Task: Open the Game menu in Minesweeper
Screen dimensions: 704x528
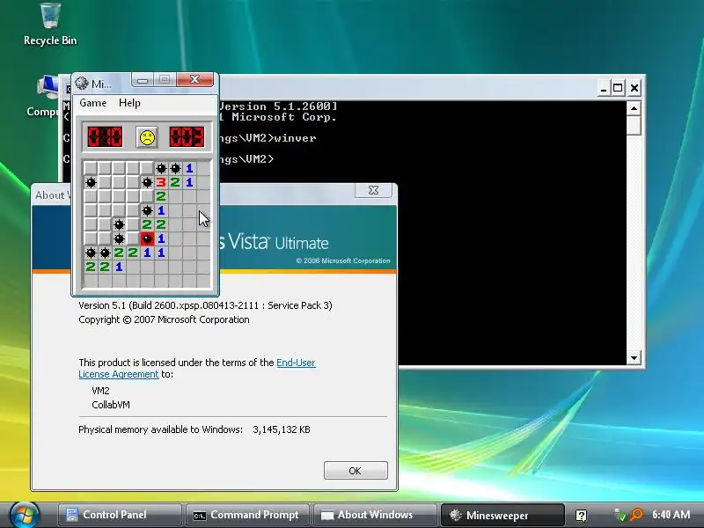Action: (x=93, y=103)
